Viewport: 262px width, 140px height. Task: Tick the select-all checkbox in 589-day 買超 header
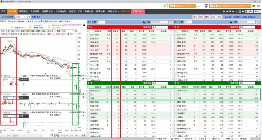pyautogui.click(x=175, y=31)
